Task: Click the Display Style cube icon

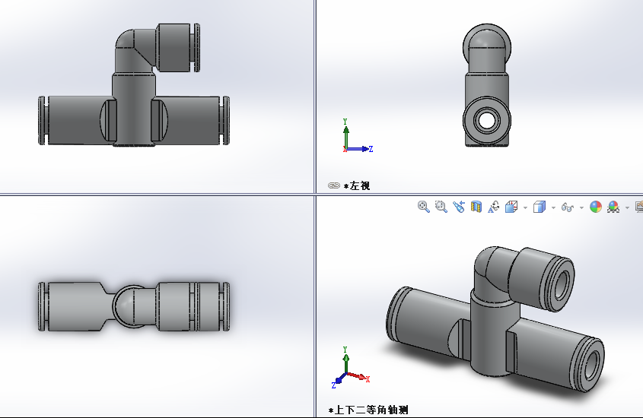Action: (x=539, y=207)
